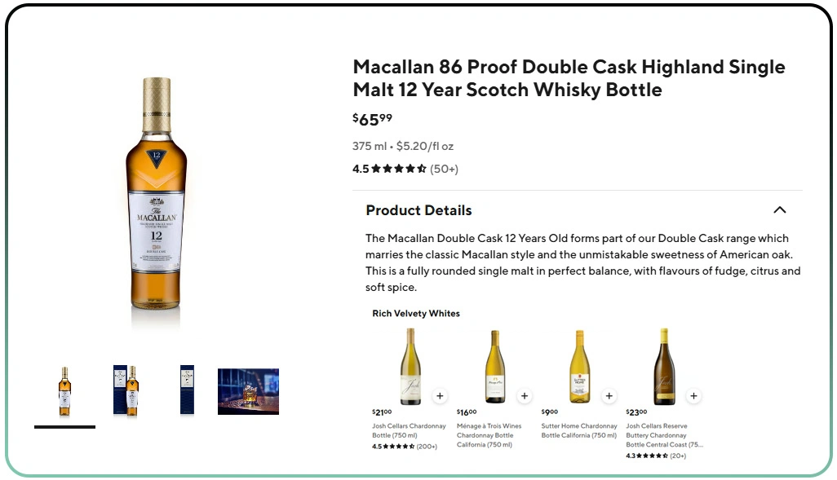
Task: Open the main Macallan bottle image
Action: (157, 194)
